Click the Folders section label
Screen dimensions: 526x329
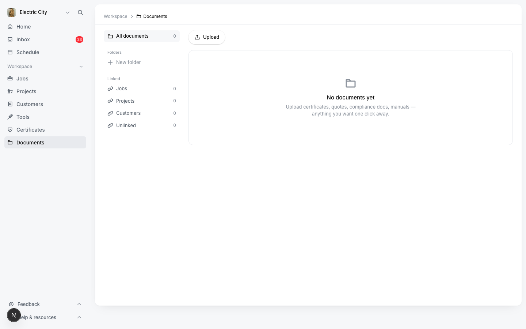[114, 53]
